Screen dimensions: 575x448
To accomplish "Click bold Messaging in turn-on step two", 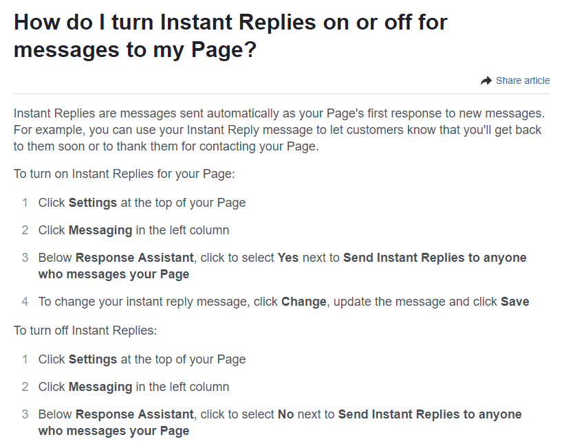I will [100, 230].
